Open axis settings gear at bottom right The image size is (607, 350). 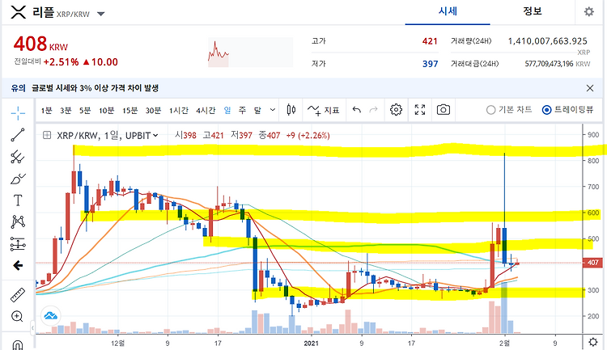tap(593, 342)
